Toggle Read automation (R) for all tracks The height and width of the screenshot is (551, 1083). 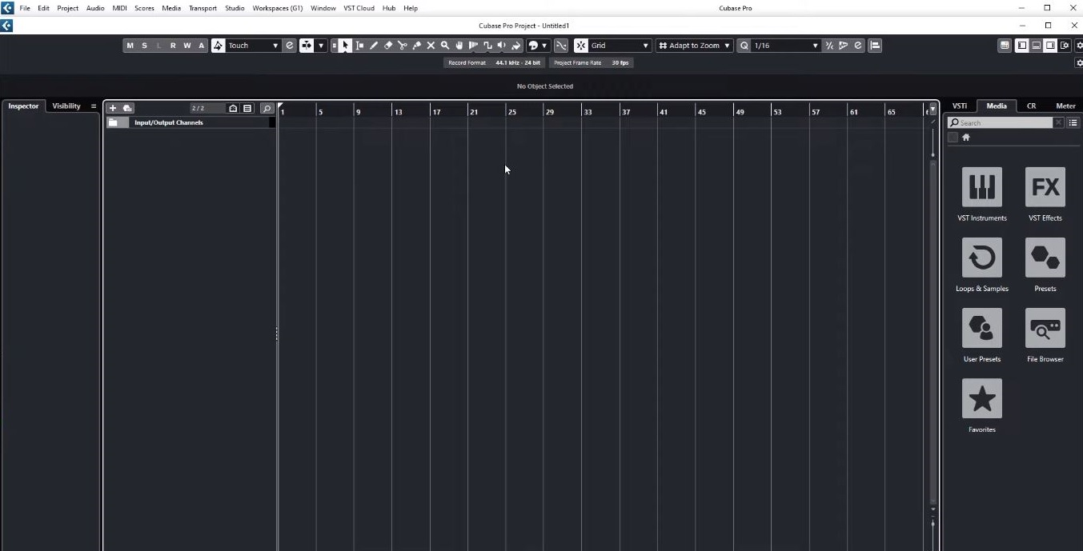[173, 46]
